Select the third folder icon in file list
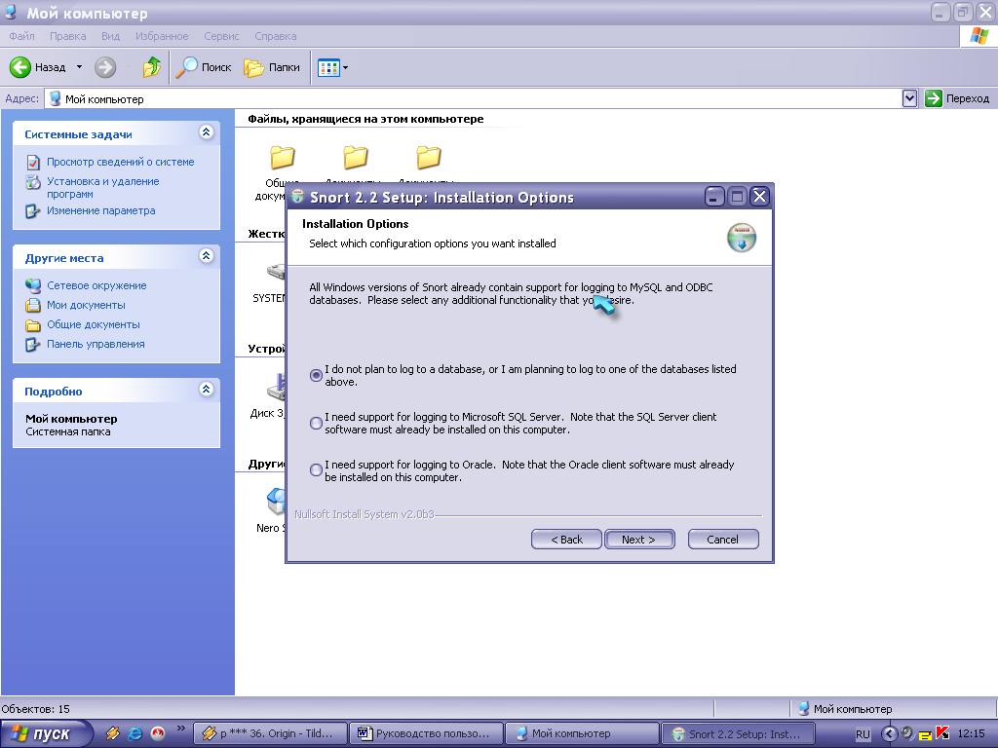The width and height of the screenshot is (998, 748). click(x=429, y=157)
